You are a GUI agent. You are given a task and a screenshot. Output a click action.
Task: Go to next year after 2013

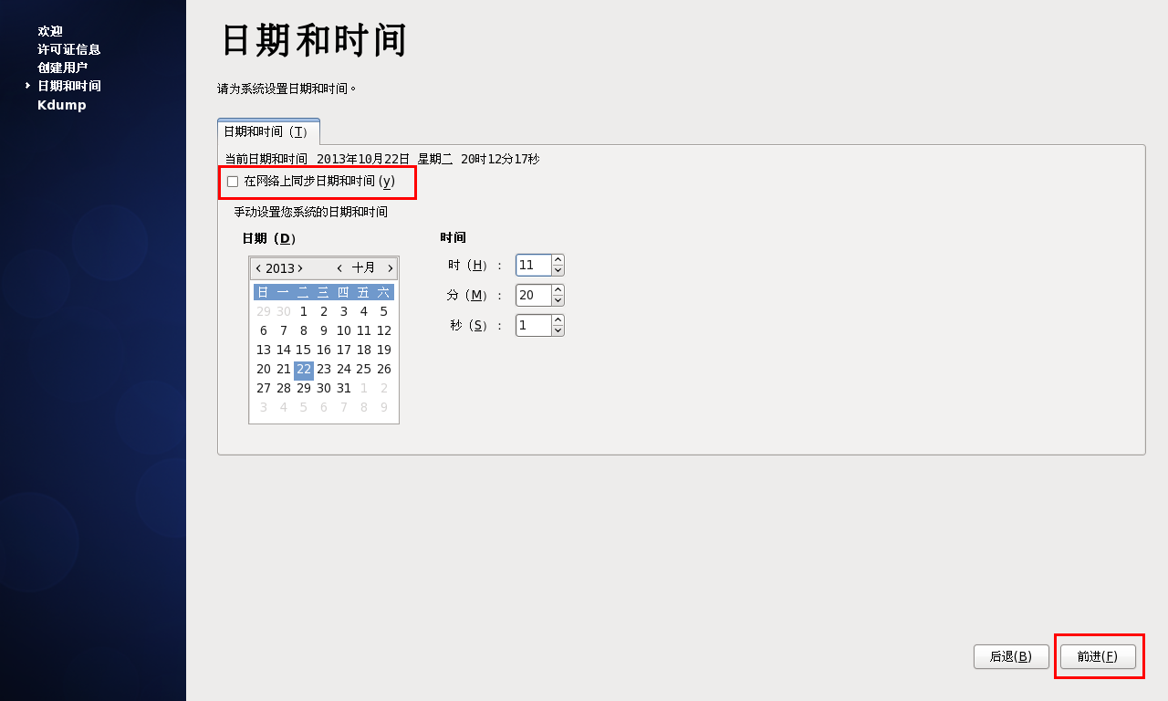[300, 268]
